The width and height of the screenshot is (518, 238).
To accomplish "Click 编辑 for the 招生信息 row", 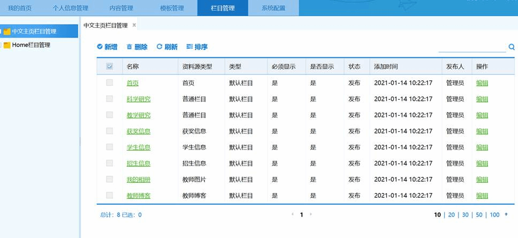I will coord(482,163).
